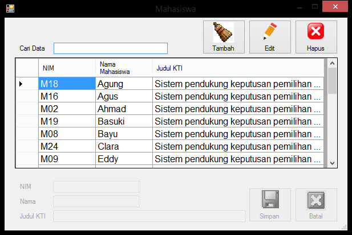Viewport: 352px width, 235px height.
Task: Sort by the NIM column header
Action: pos(67,68)
